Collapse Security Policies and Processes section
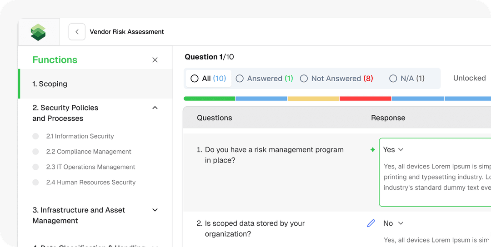Viewport: 491px width, 247px height. (155, 108)
